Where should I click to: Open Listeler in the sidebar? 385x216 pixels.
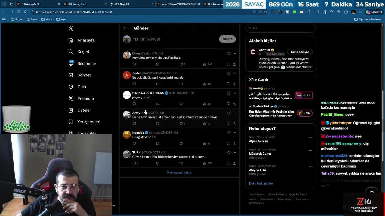[80, 110]
